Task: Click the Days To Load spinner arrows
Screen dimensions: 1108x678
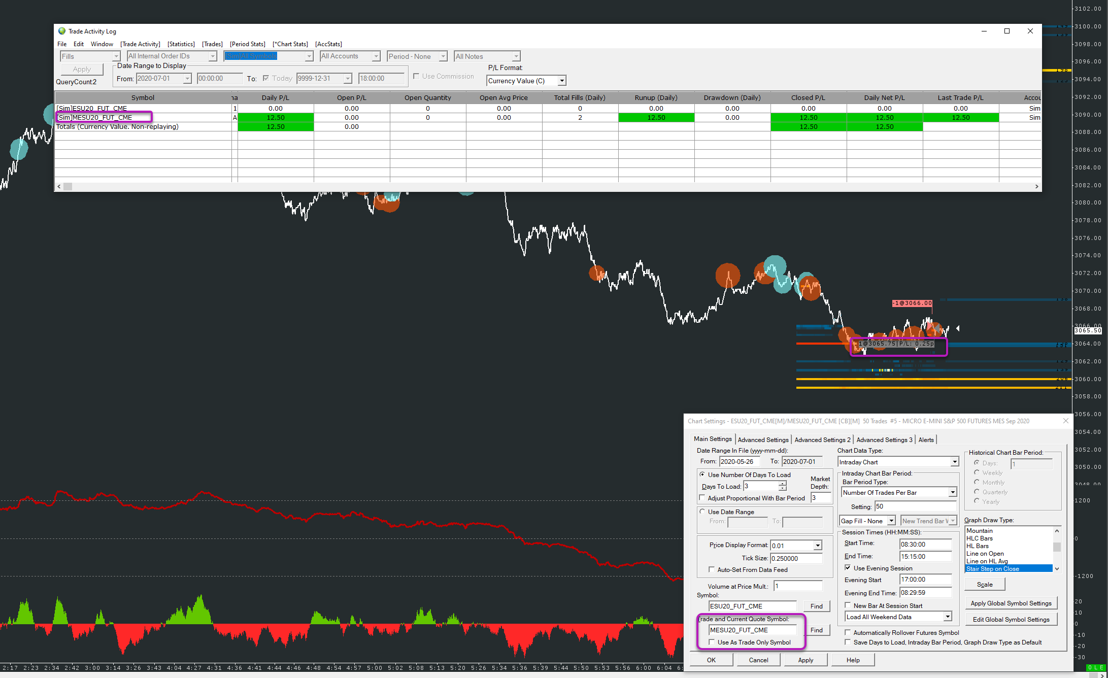Action: pyautogui.click(x=783, y=486)
